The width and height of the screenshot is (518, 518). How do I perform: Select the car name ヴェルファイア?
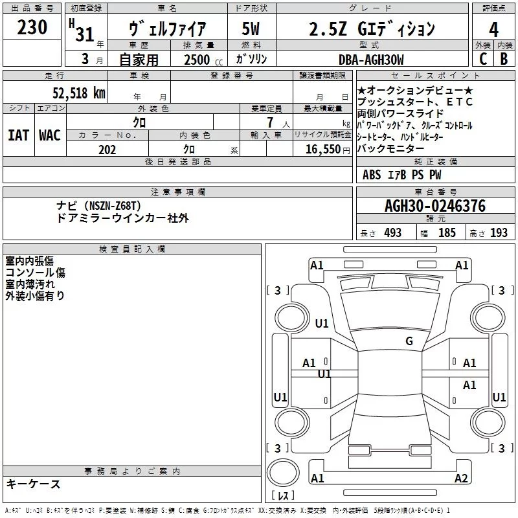[x=167, y=28]
